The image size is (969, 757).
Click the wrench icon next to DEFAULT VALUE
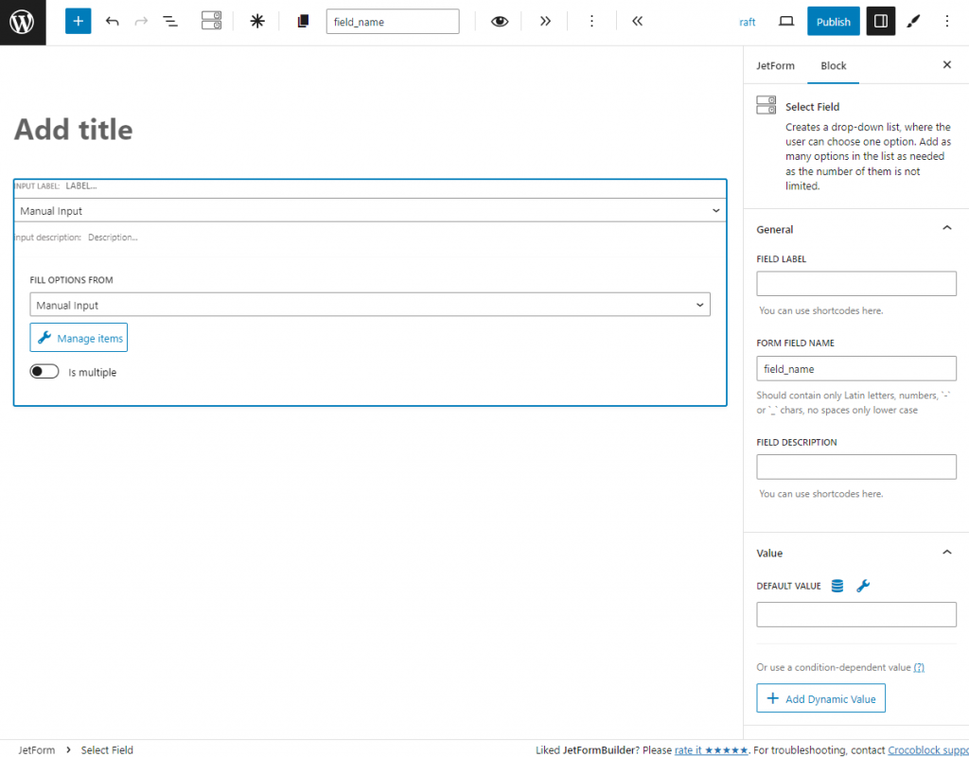862,585
